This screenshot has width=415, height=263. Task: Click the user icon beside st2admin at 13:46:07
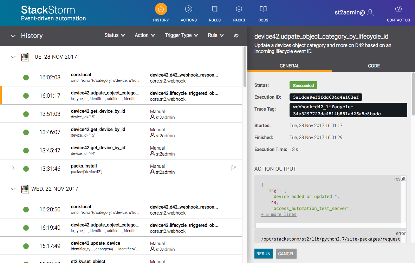pyautogui.click(x=153, y=135)
